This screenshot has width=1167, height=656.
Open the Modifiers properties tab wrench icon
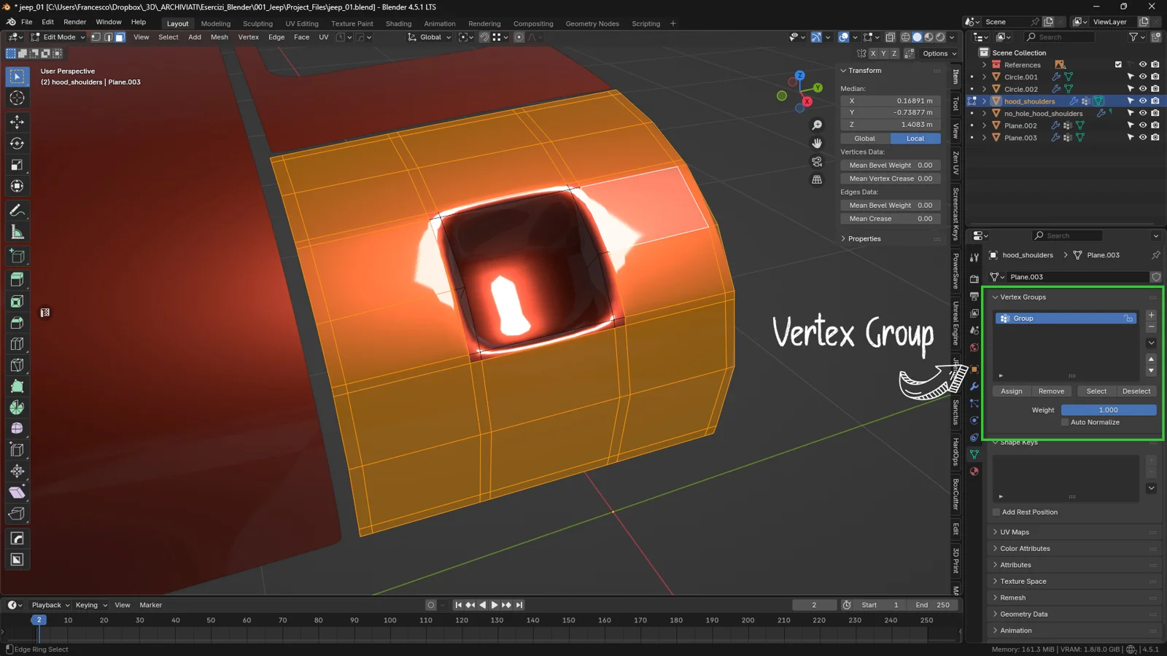pyautogui.click(x=974, y=386)
